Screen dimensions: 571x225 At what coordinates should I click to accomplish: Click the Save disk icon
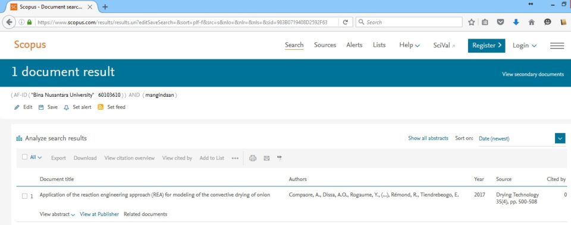pos(41,107)
